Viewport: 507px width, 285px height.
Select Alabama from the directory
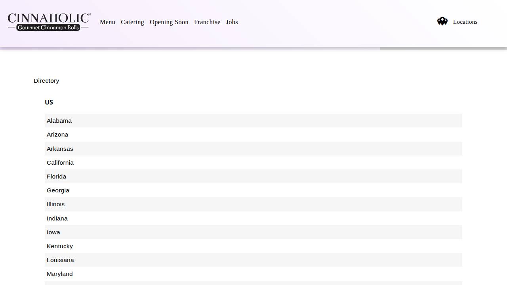(x=59, y=121)
